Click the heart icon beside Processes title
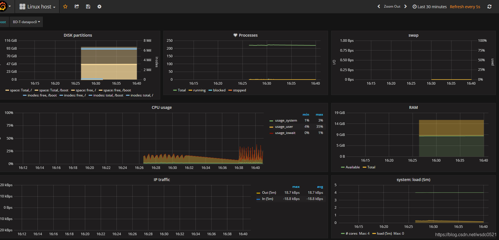This screenshot has height=240, width=499. tap(235, 35)
